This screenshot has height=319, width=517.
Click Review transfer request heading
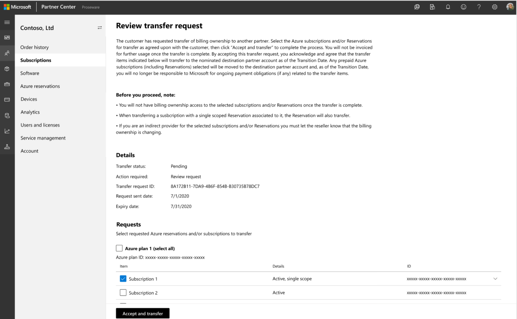[x=159, y=26]
